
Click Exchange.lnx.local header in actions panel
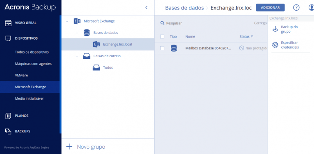click(x=284, y=18)
